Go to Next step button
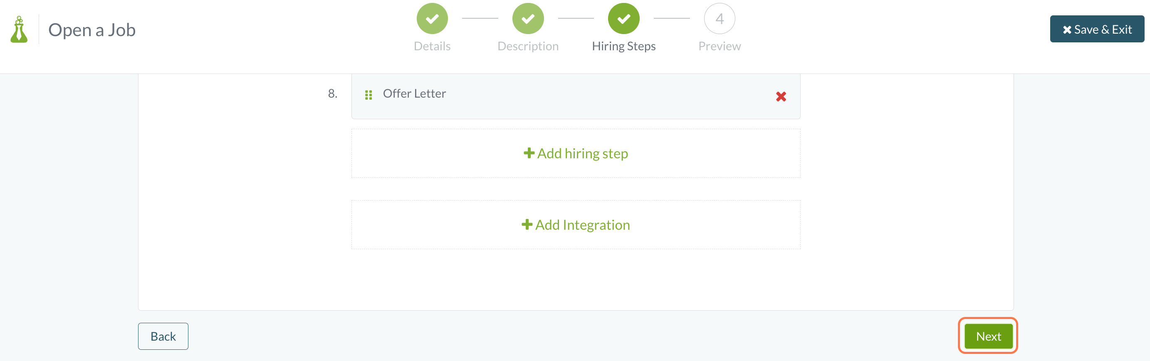 point(988,336)
